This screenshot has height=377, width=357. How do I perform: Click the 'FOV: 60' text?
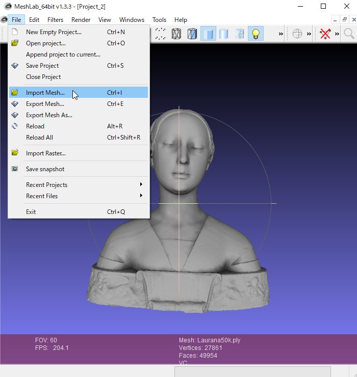click(x=46, y=340)
